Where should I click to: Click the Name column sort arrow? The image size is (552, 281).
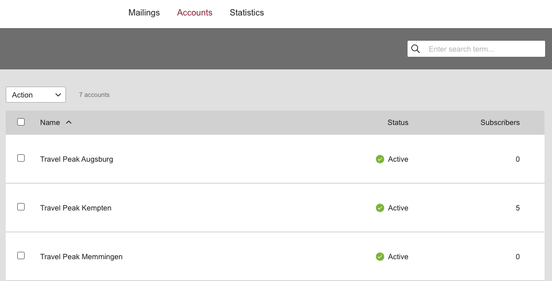(x=69, y=122)
